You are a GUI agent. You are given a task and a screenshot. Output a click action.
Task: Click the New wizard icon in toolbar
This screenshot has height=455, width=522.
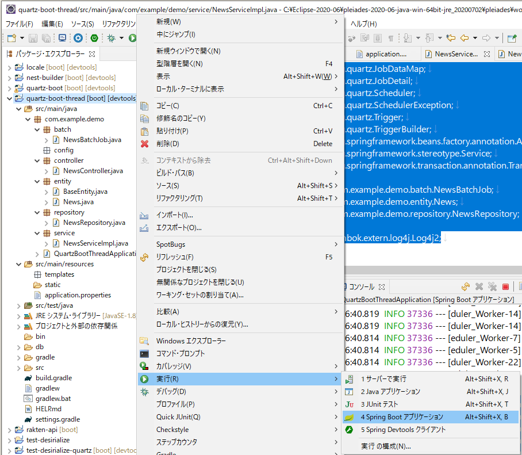(x=10, y=39)
